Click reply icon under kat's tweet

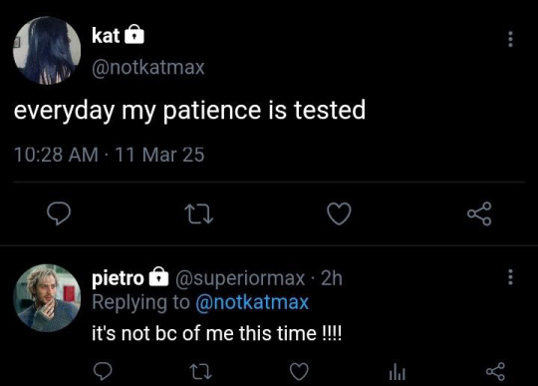[x=59, y=213]
